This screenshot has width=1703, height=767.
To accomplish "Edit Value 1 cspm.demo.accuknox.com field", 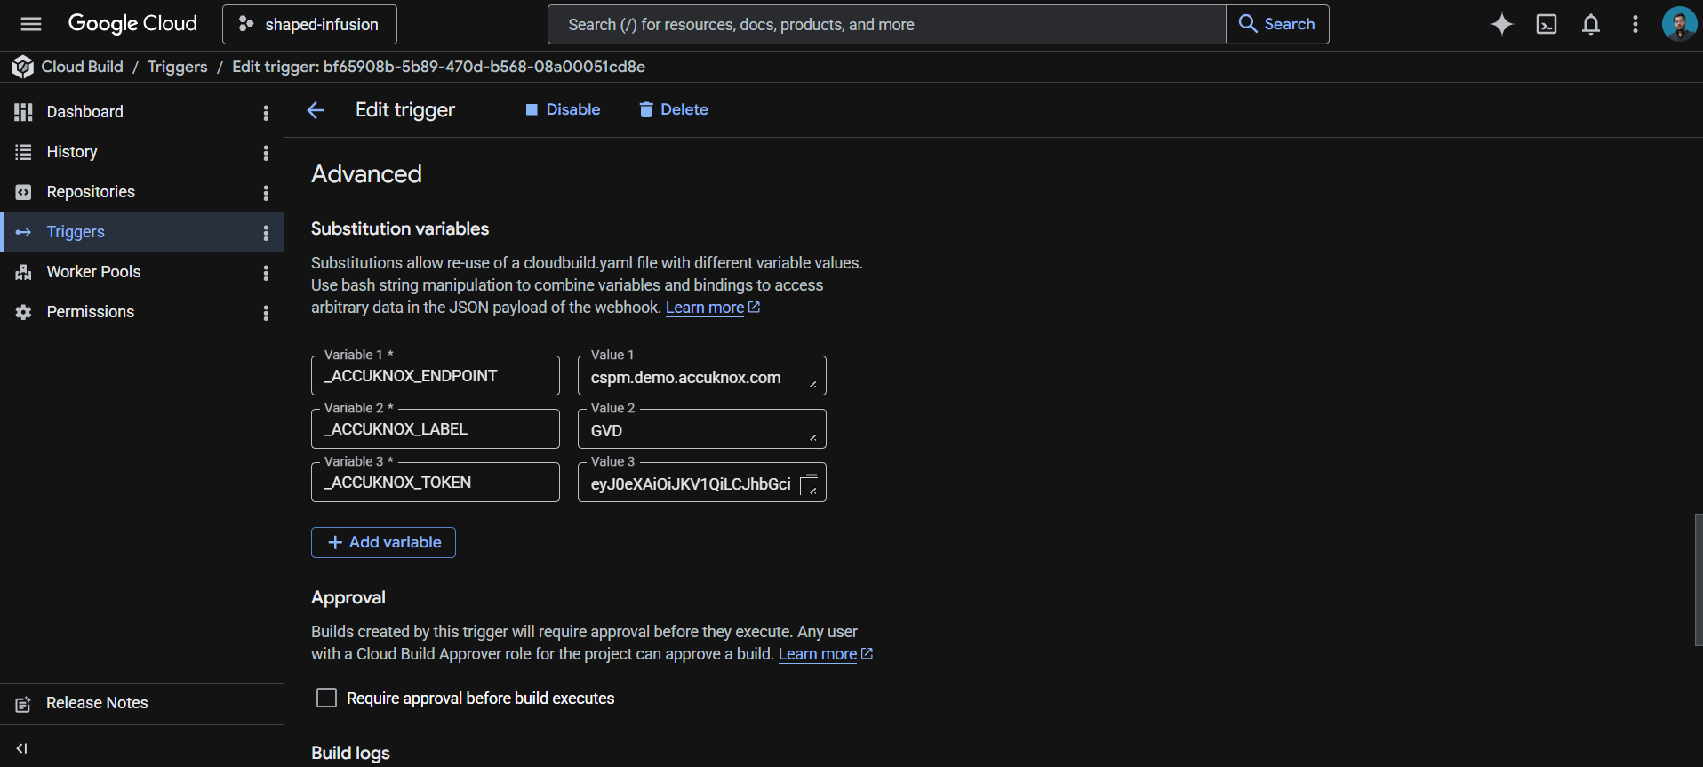I will tap(702, 376).
